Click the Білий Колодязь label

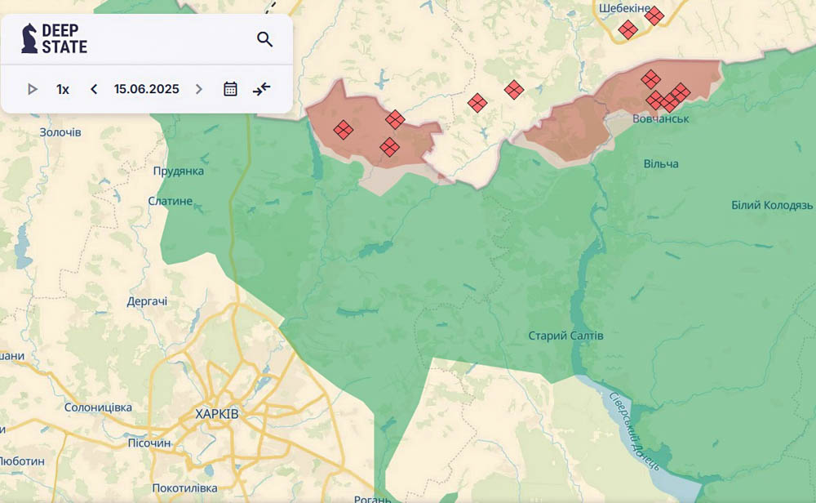(x=772, y=205)
